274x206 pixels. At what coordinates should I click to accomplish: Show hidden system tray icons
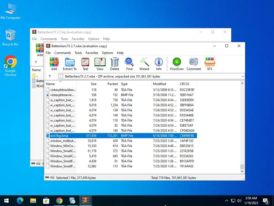coord(226,201)
